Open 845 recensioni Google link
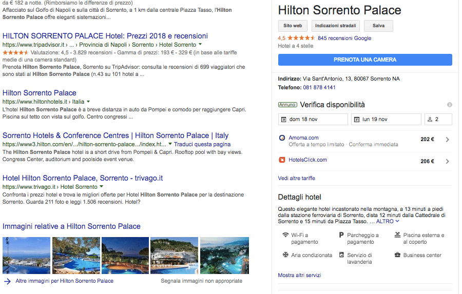 (344, 38)
